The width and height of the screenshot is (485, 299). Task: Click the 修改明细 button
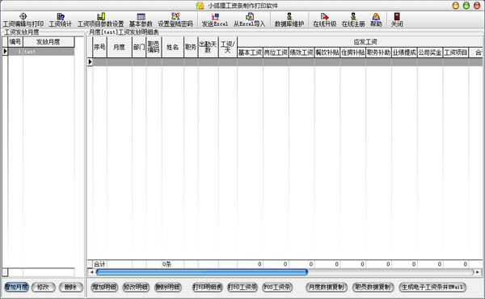(x=136, y=287)
